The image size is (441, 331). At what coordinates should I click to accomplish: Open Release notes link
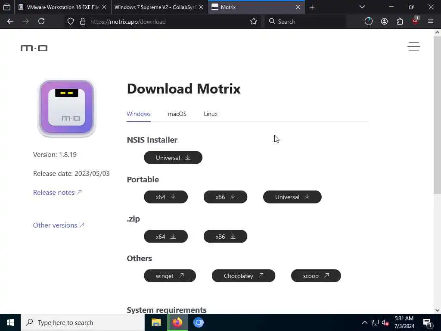[57, 193]
